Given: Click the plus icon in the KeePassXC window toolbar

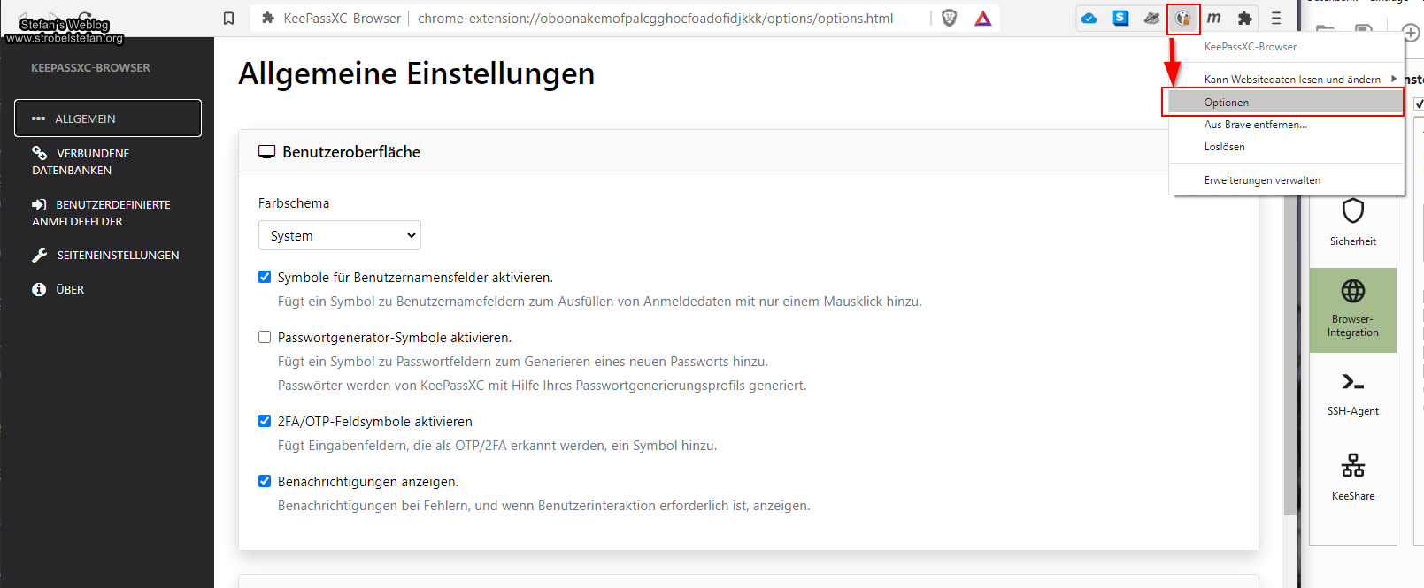Looking at the screenshot, I should [1411, 33].
